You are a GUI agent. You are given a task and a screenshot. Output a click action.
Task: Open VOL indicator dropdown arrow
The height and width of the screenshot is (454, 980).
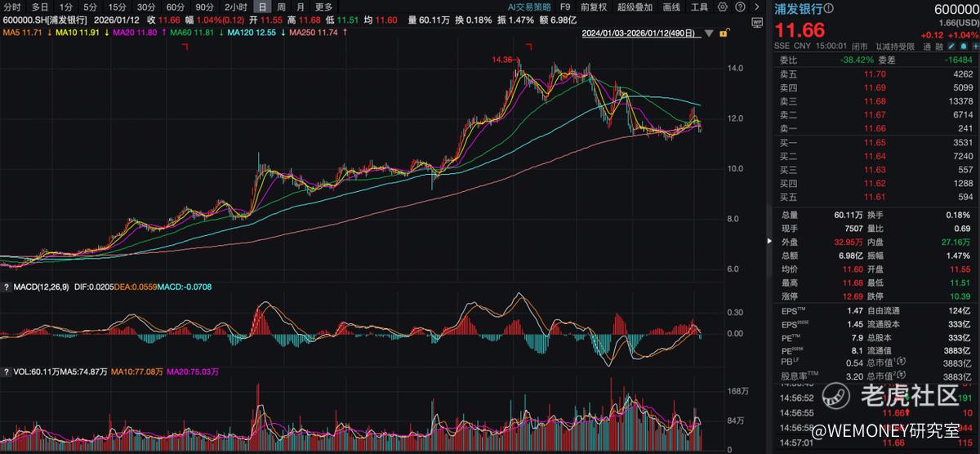pos(7,372)
